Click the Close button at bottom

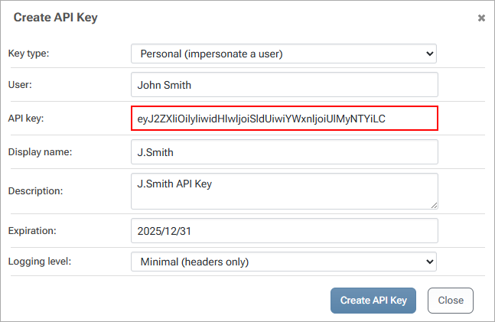(x=451, y=301)
